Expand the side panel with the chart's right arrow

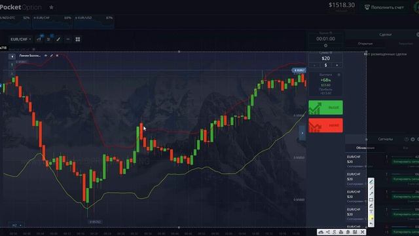pos(302,133)
